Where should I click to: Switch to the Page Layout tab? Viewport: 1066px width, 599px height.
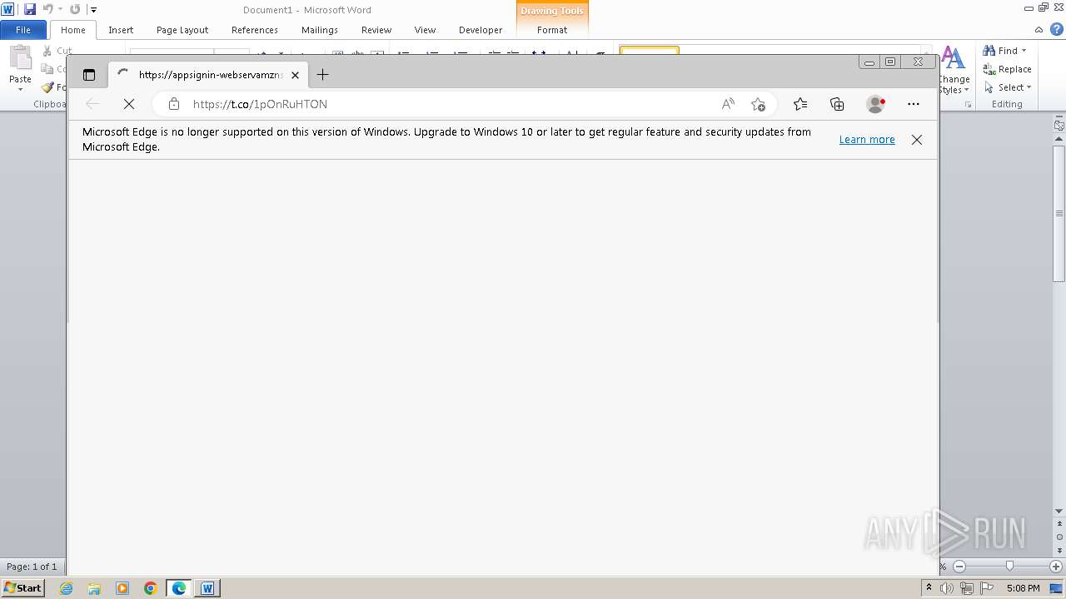[x=182, y=30]
